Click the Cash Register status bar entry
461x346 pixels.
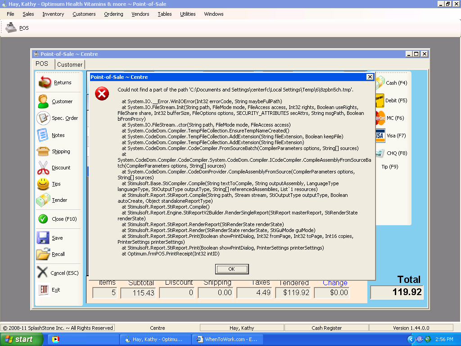(326, 328)
